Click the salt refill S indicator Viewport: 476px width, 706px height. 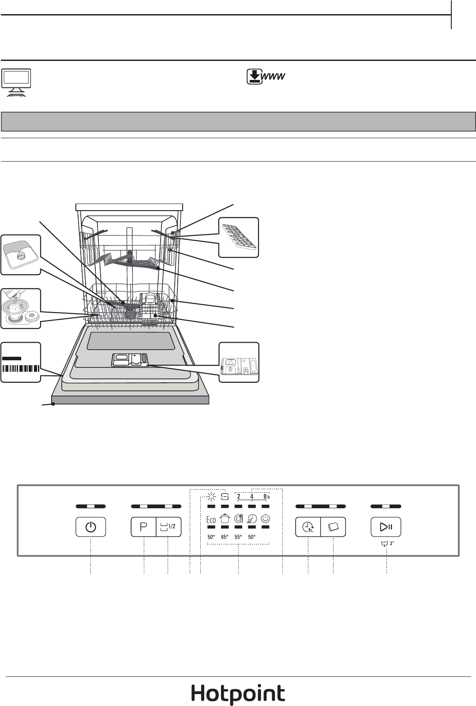pos(225,497)
